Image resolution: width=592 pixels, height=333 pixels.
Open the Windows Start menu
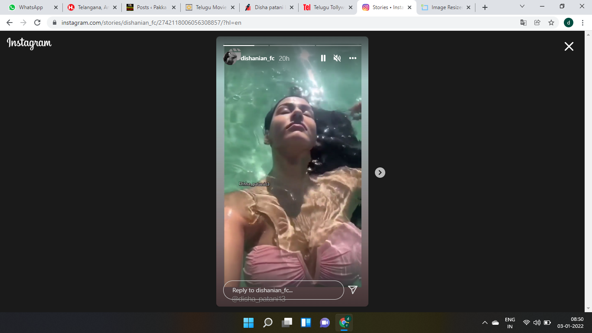(248, 323)
